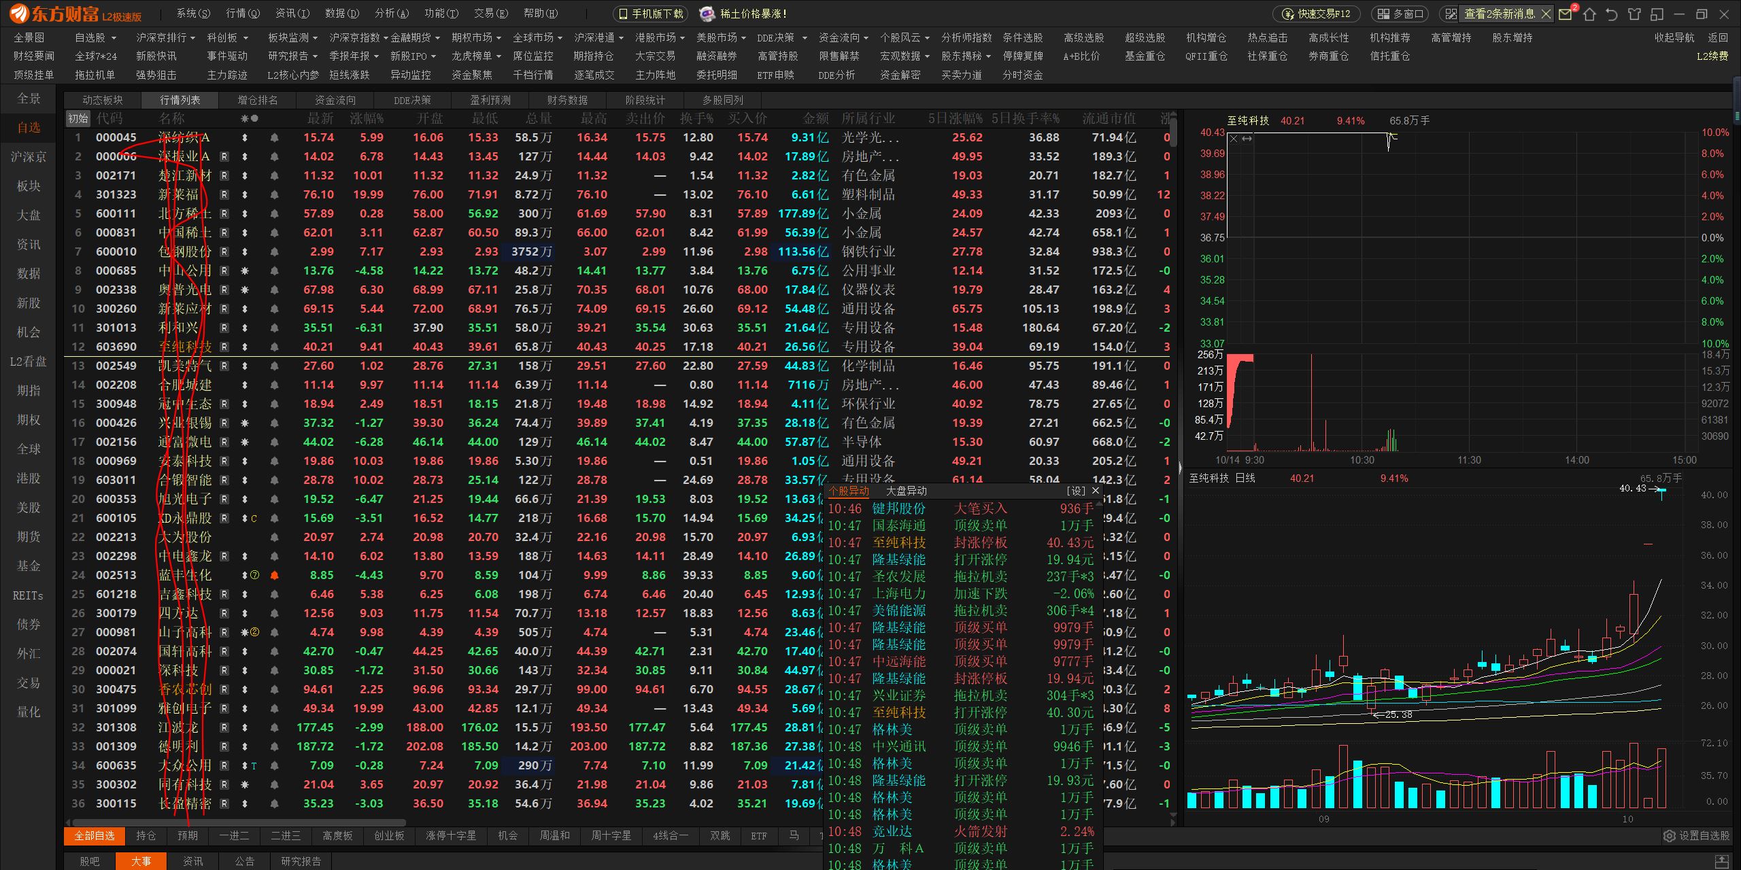Click the gear icon beside 设置自选股
1741x870 pixels.
click(1669, 836)
